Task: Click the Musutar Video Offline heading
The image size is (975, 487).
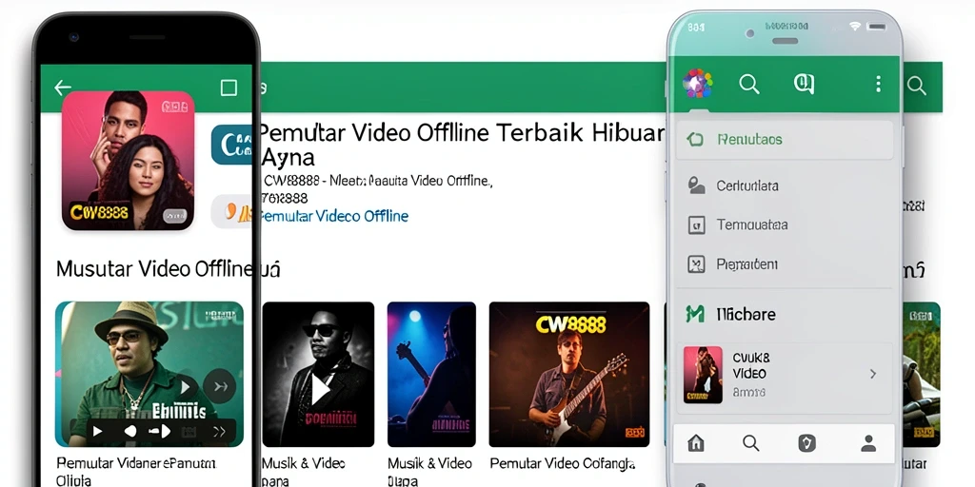Action: pos(155,269)
